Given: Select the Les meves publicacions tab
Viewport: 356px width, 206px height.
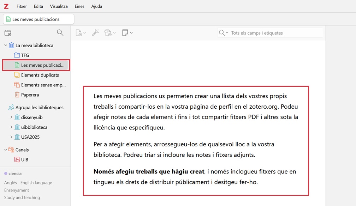Looking at the screenshot, I should (38, 19).
